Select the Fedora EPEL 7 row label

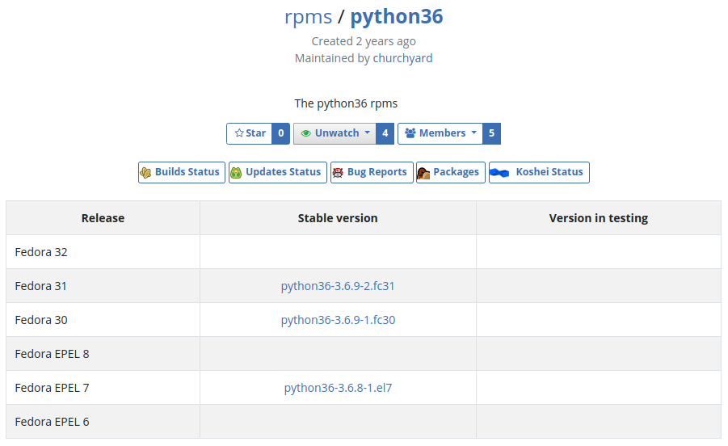(52, 388)
